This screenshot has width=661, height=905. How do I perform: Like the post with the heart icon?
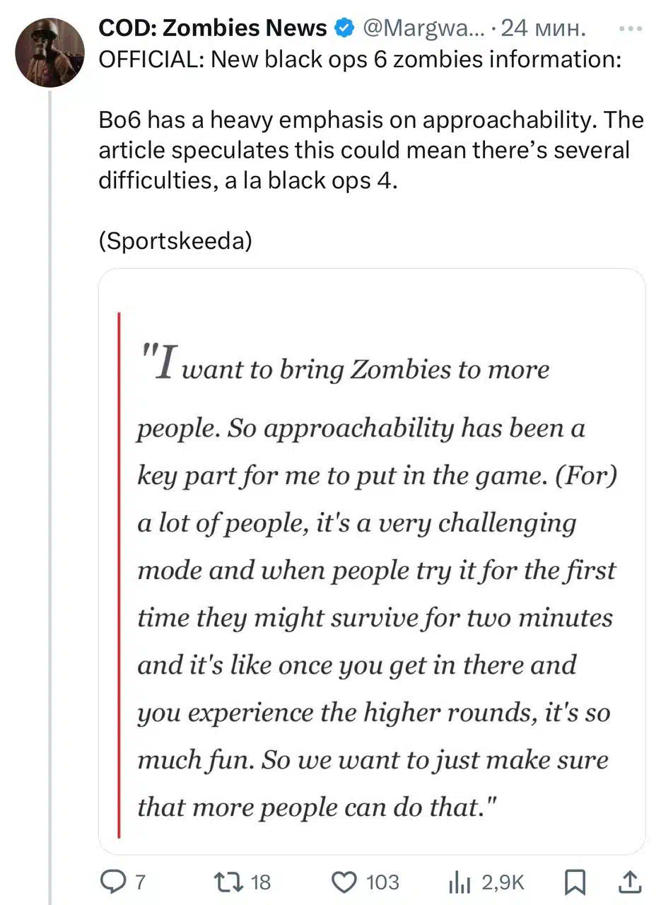click(344, 882)
